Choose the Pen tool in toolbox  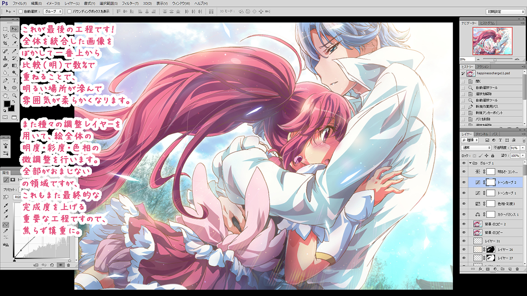[x=5, y=81]
